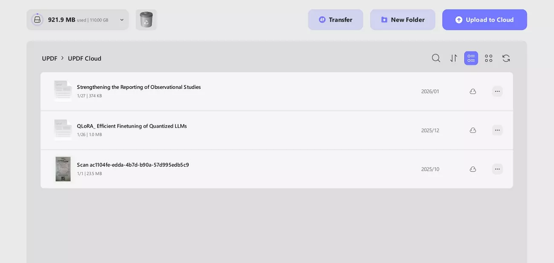Create a New Folder

[x=402, y=20]
